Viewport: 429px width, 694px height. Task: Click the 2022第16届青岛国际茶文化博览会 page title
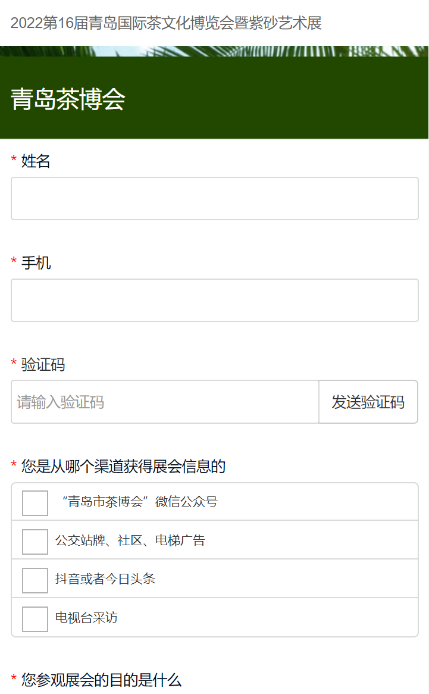[166, 23]
